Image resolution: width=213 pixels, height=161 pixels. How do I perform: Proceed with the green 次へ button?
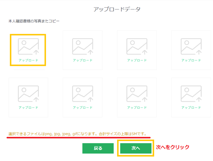click(x=136, y=148)
